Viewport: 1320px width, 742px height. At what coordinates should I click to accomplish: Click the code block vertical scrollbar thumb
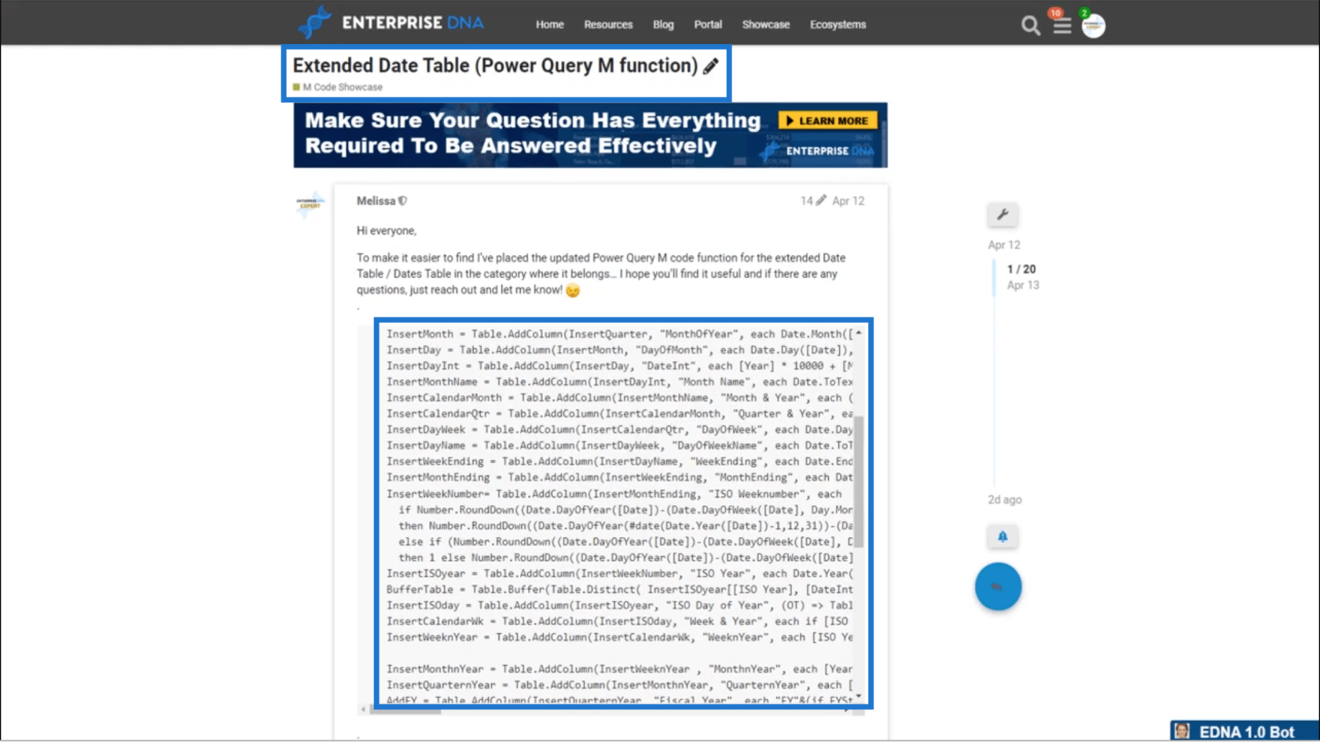(858, 481)
